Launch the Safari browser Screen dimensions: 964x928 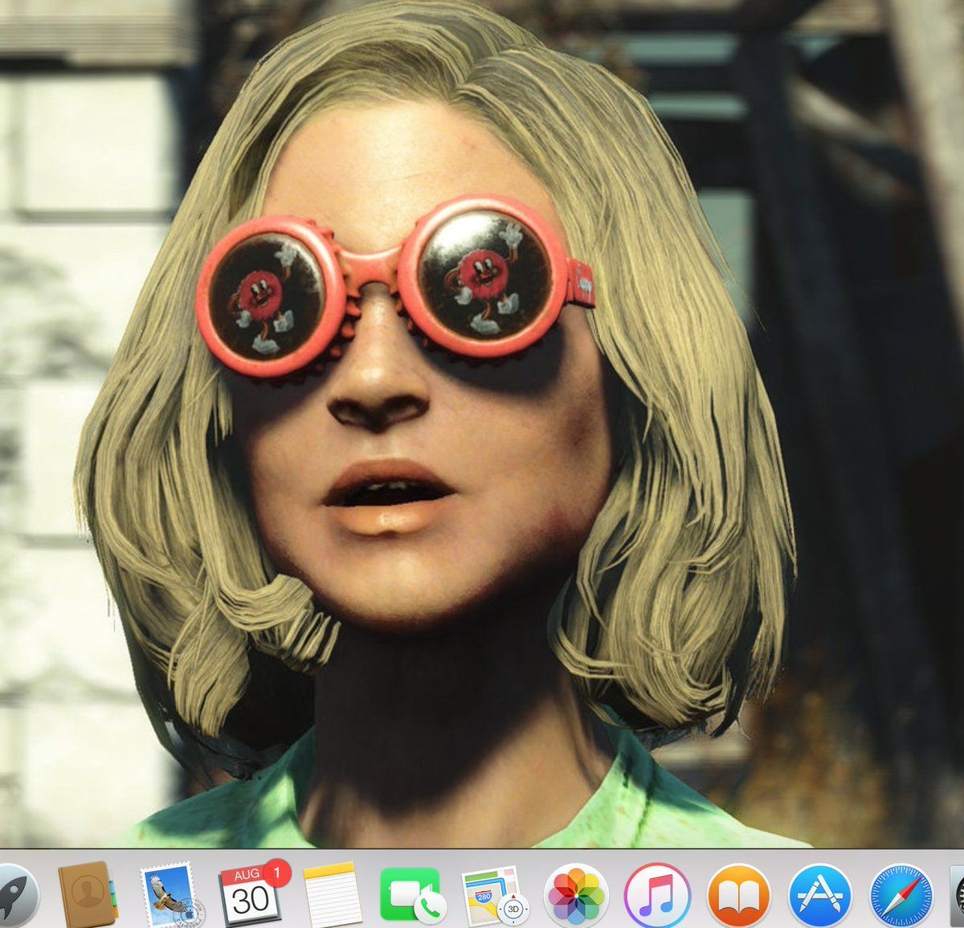tap(901, 895)
